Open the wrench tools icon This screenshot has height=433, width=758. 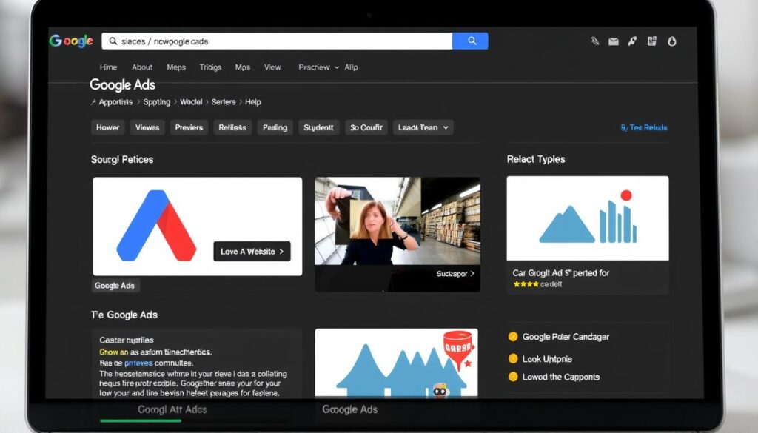pyautogui.click(x=632, y=41)
